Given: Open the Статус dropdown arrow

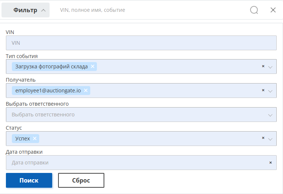Looking at the screenshot, I should click(270, 139).
